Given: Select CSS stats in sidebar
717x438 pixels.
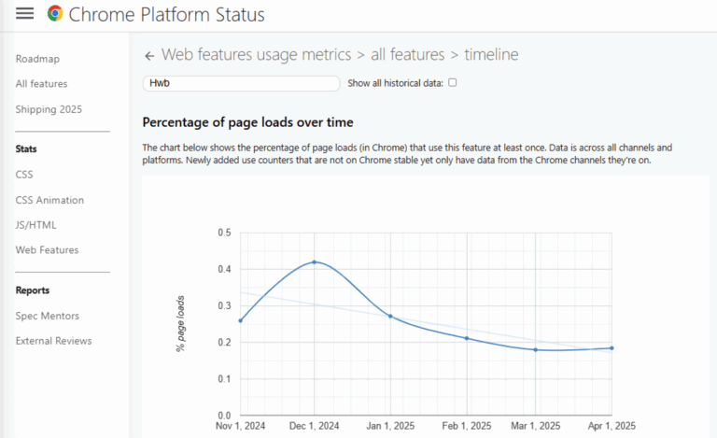Looking at the screenshot, I should [24, 175].
